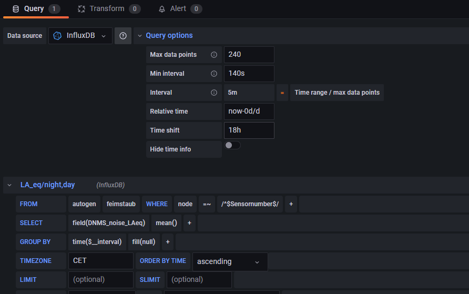
Task: Click the LIMIT optional input
Action: [101, 280]
